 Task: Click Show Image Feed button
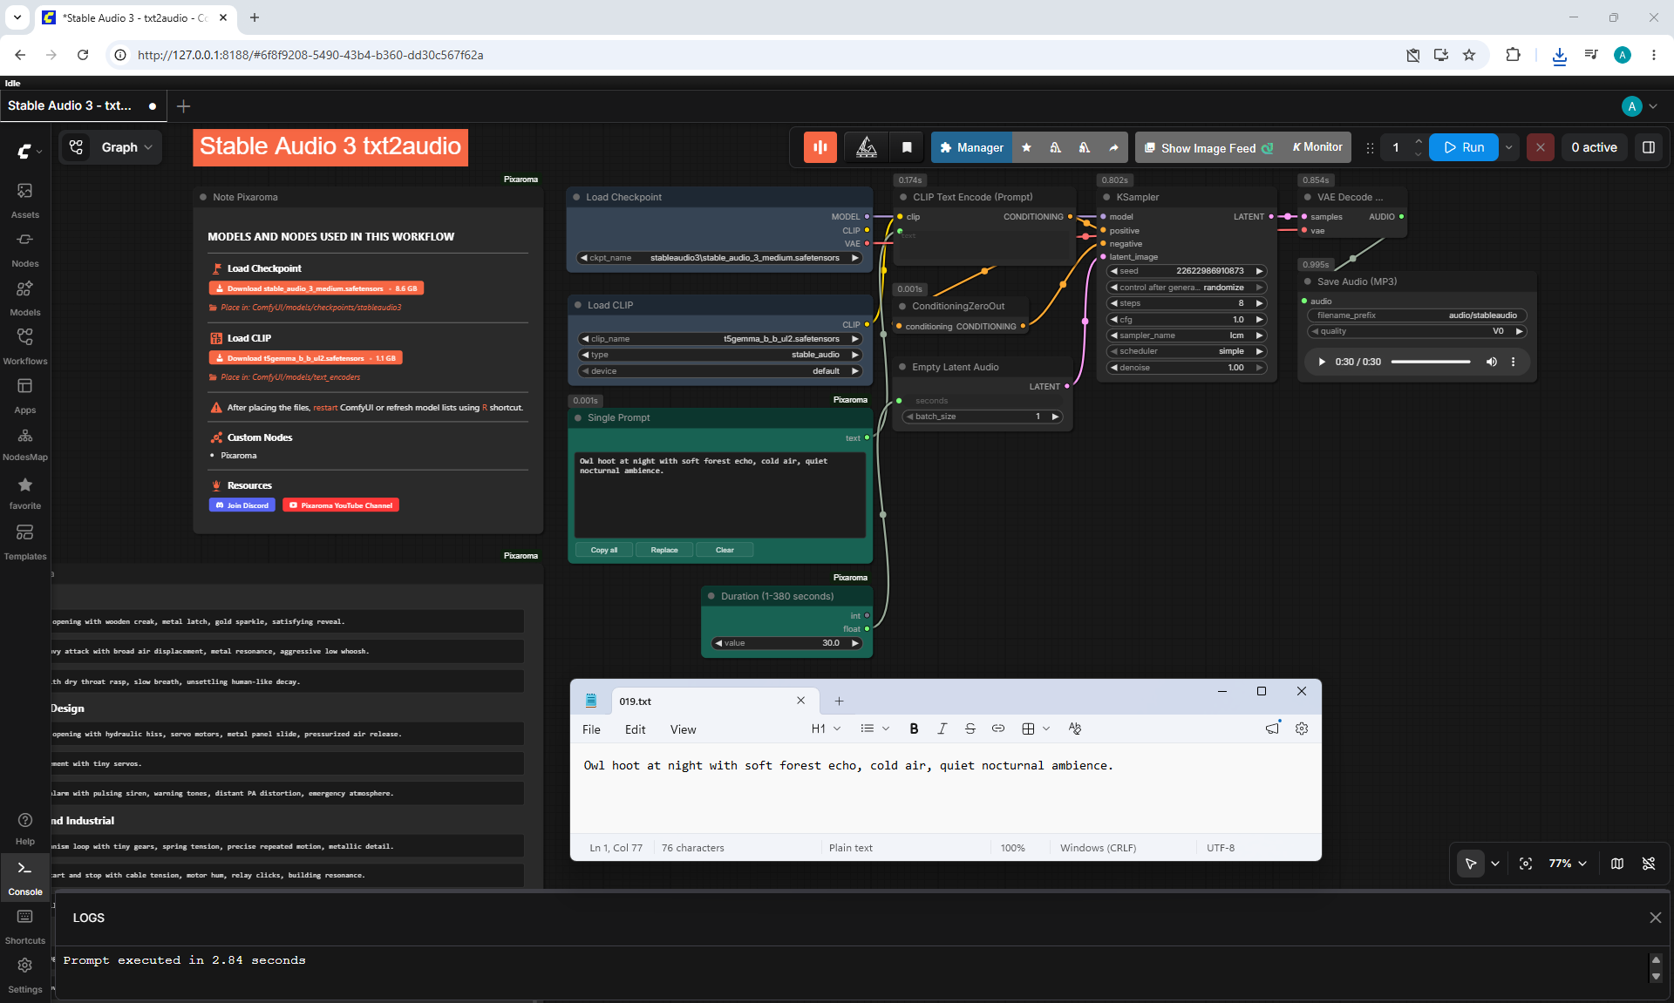click(1208, 147)
